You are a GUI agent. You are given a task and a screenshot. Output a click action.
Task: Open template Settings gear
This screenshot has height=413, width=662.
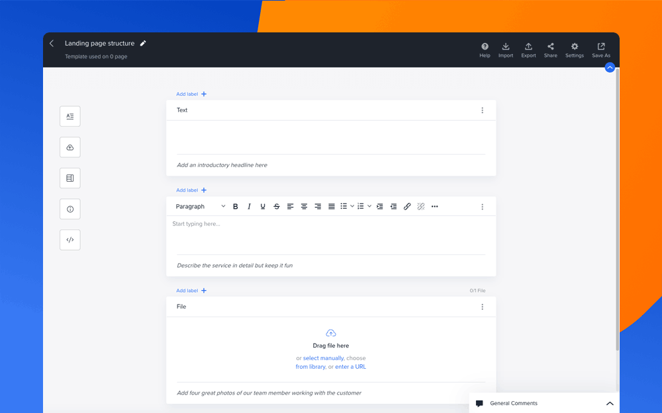tap(575, 50)
